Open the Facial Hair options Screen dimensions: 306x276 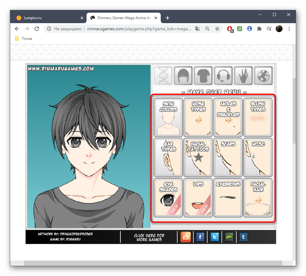click(x=258, y=198)
